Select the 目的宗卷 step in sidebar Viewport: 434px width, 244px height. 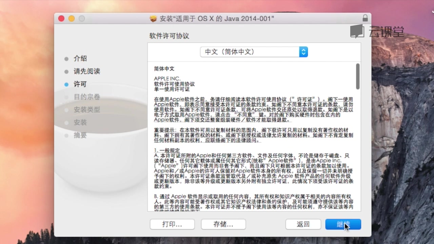[x=87, y=97]
